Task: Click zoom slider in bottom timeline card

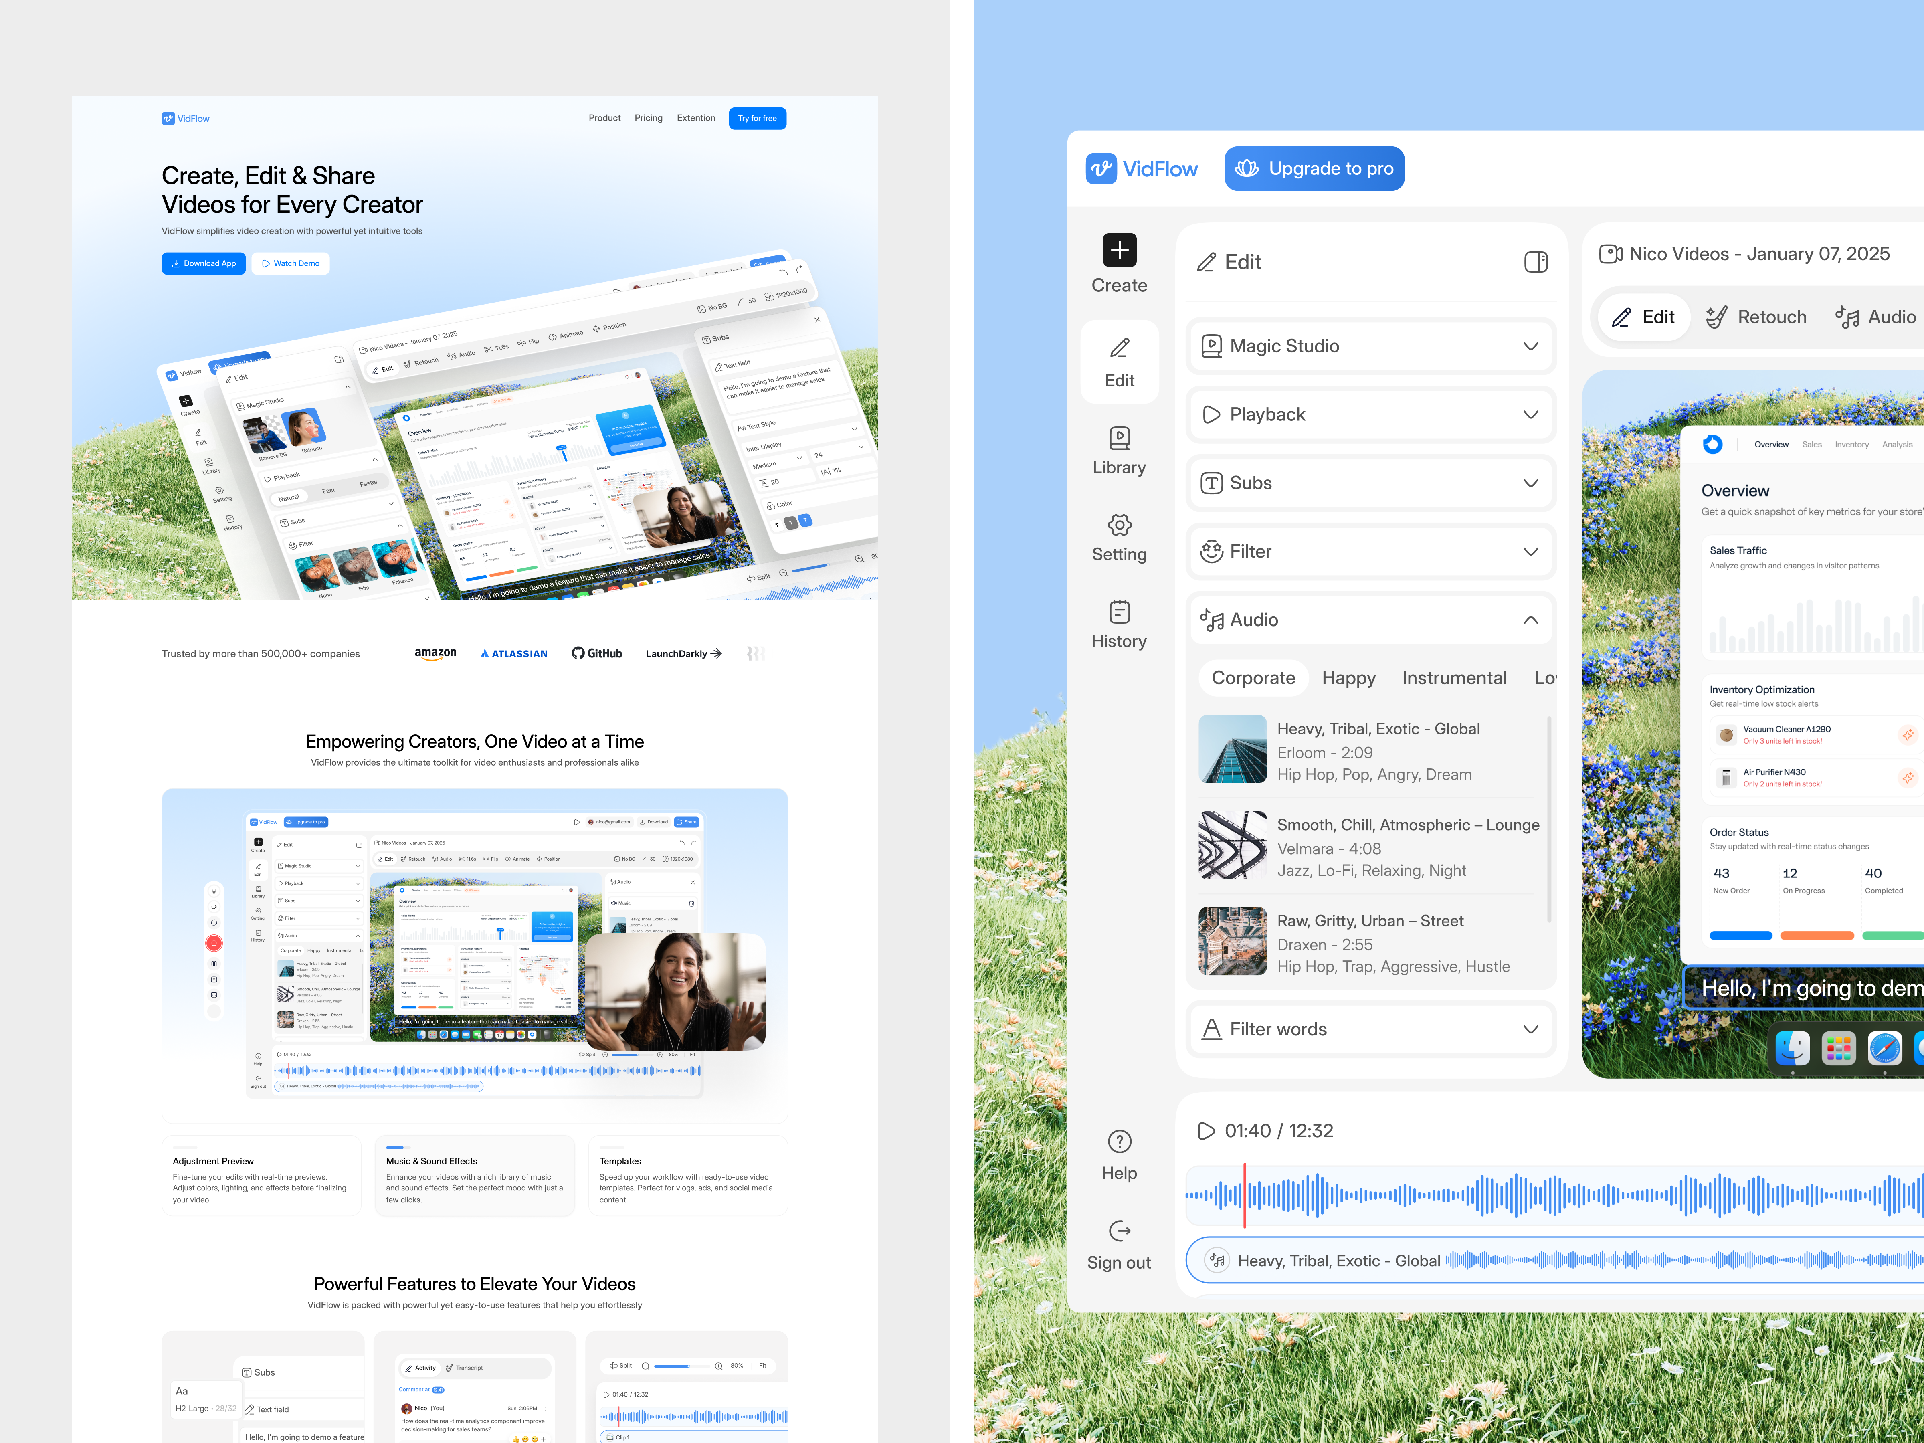Action: 682,1366
